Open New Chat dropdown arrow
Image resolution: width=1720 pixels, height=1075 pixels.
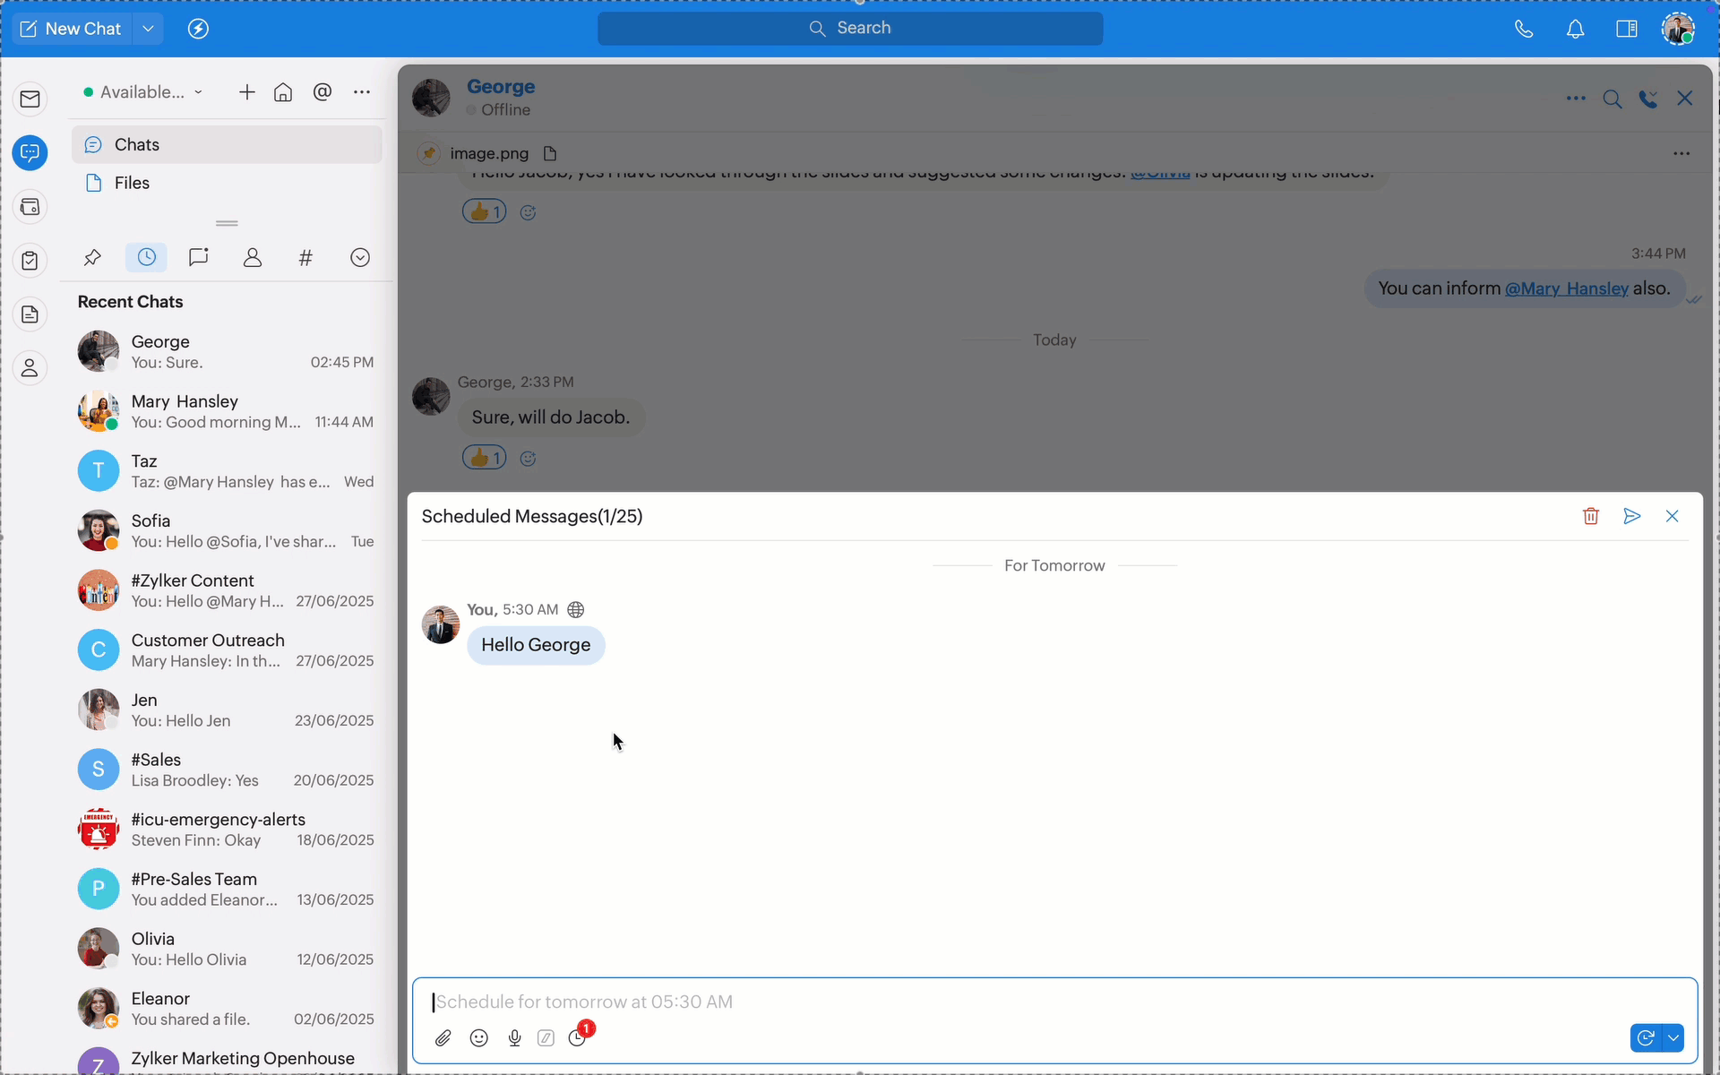point(148,29)
